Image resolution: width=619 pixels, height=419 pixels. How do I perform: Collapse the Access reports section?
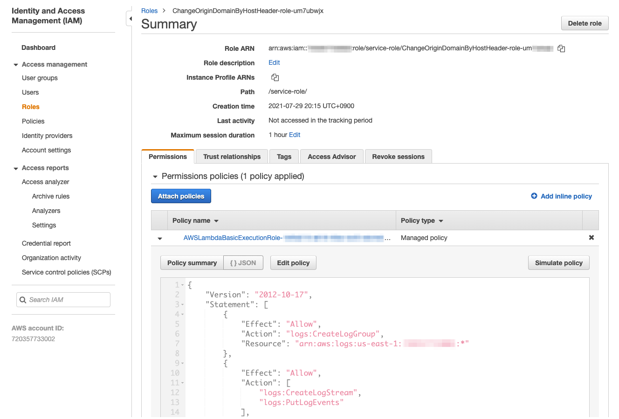tap(16, 168)
